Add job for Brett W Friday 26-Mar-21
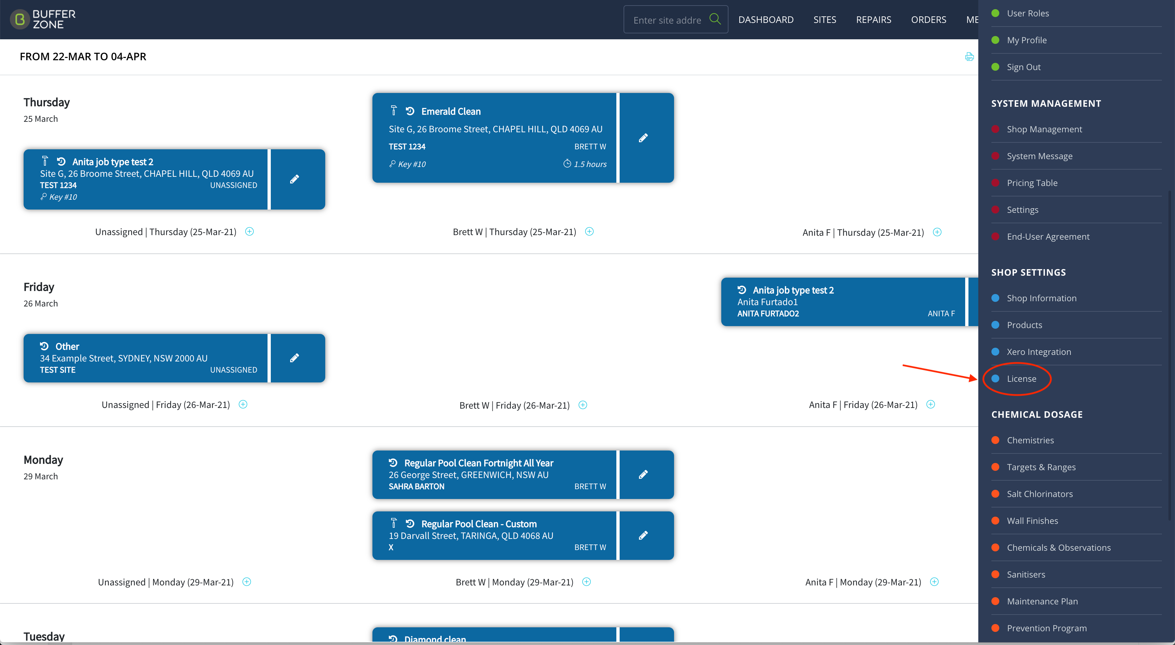This screenshot has width=1175, height=645. pyautogui.click(x=583, y=405)
